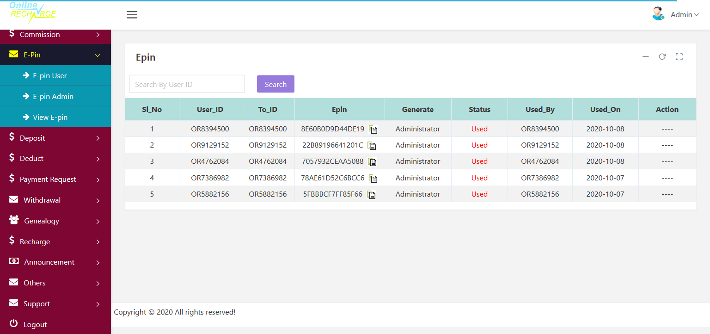Click Used status in row 4
This screenshot has height=334, width=710.
click(479, 178)
